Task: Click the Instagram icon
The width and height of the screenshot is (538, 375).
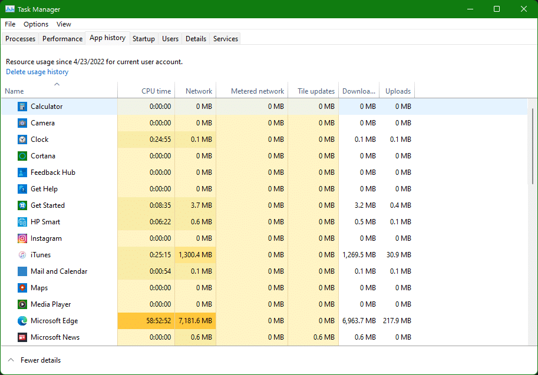Action: 22,238
